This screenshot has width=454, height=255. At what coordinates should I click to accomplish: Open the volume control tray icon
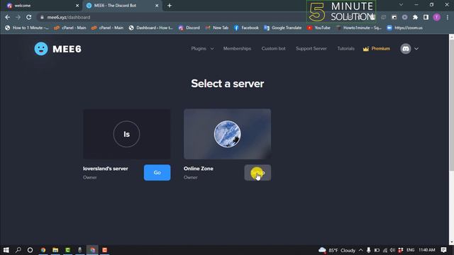[x=392, y=250]
